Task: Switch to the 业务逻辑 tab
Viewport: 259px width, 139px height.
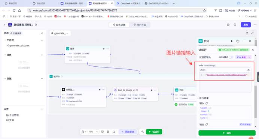Action: click(x=119, y=25)
